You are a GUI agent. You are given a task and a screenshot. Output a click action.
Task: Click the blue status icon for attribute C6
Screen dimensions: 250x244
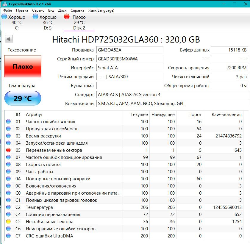(8, 229)
